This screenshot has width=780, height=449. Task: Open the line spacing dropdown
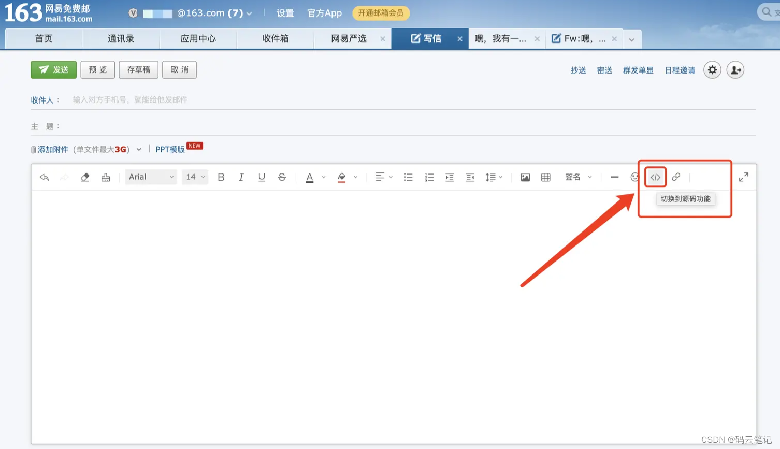point(493,177)
